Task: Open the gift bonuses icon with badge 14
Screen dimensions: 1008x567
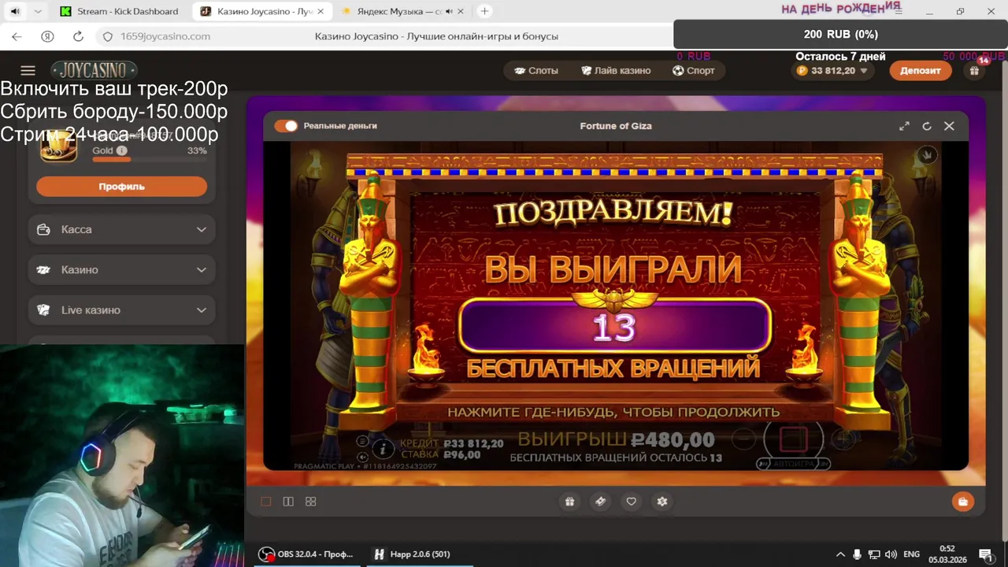Action: pyautogui.click(x=974, y=70)
